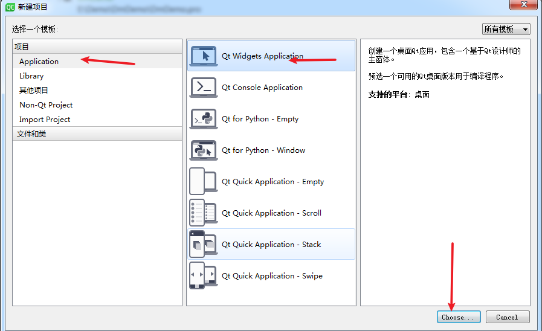The height and width of the screenshot is (331, 542).
Task: Select 其他项目 category
Action: click(x=97, y=90)
